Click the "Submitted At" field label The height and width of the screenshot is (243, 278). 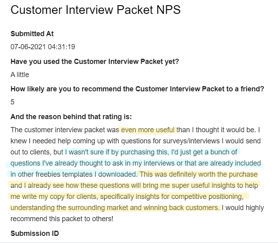tap(32, 34)
